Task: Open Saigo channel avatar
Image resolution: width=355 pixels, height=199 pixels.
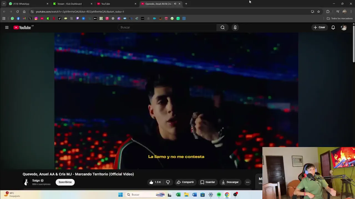Action: pos(26,182)
